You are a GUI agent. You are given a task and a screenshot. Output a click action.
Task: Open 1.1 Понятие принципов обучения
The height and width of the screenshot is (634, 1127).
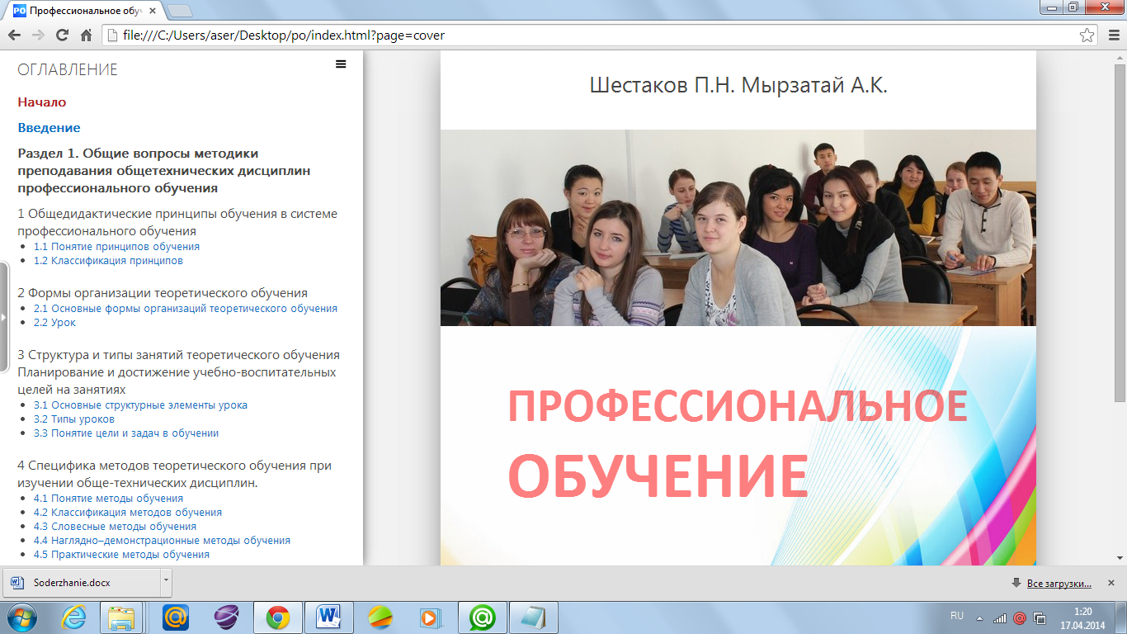116,247
